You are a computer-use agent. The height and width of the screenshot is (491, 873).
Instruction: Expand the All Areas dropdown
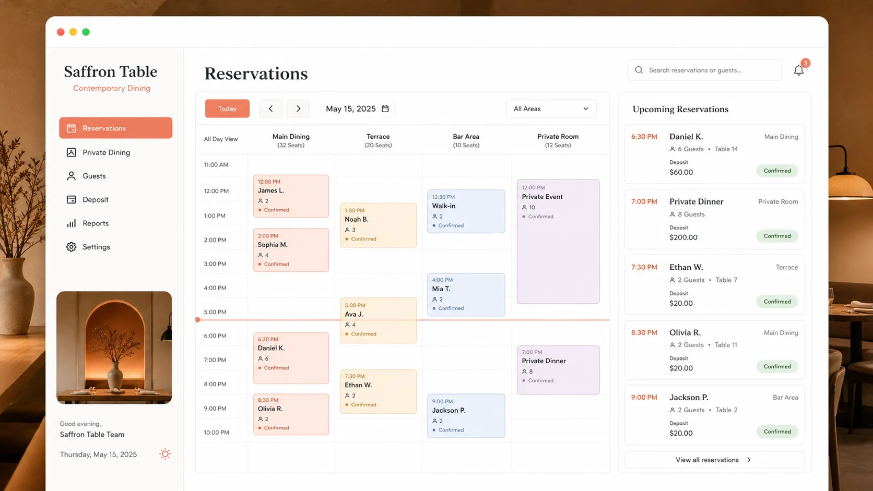click(551, 109)
